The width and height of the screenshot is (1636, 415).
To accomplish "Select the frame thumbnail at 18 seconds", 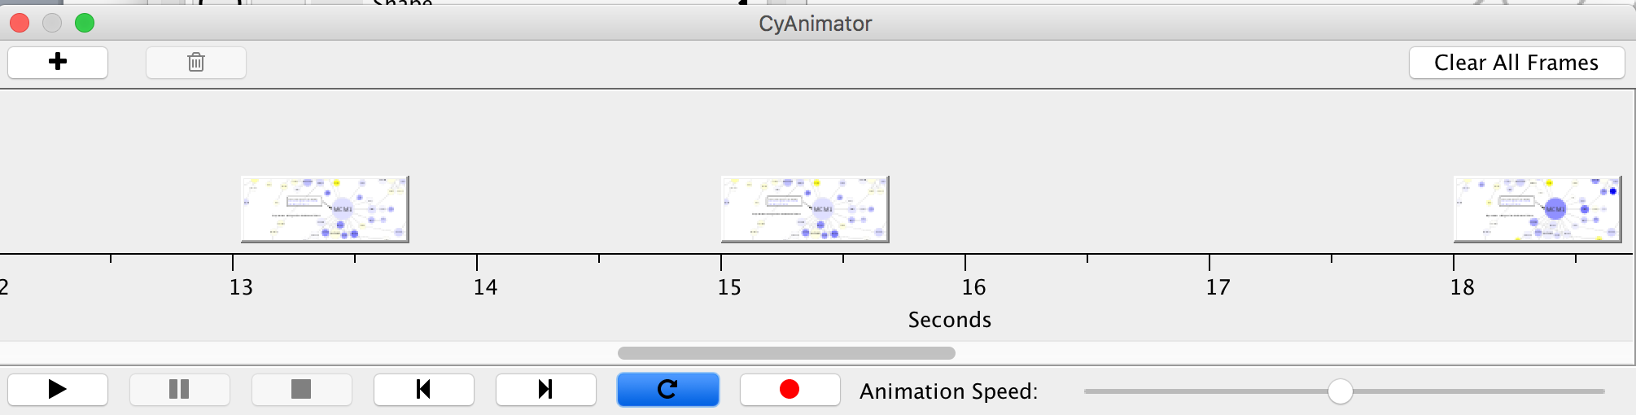I will pyautogui.click(x=1537, y=209).
